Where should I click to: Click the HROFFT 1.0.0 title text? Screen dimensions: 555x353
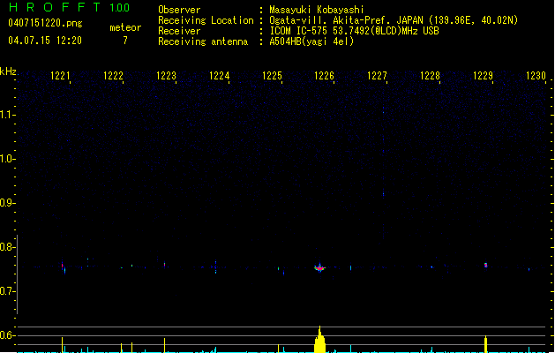[x=69, y=7]
